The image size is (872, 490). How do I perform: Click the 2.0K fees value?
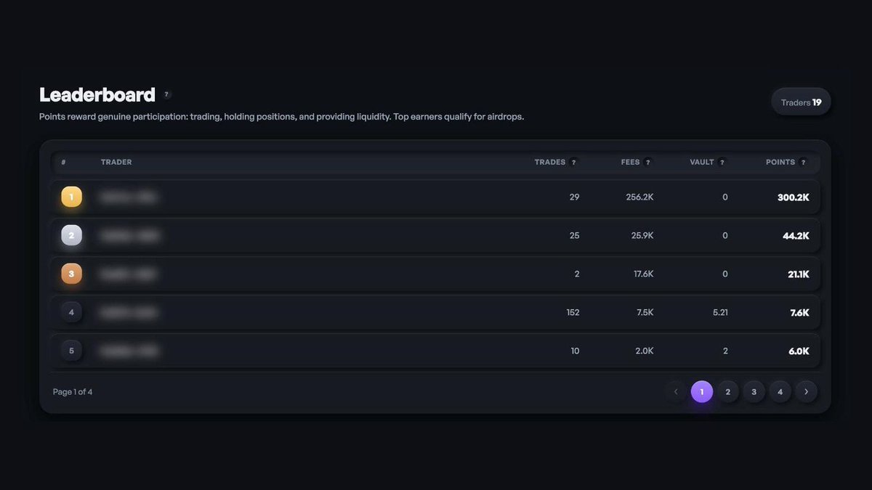[x=645, y=351]
